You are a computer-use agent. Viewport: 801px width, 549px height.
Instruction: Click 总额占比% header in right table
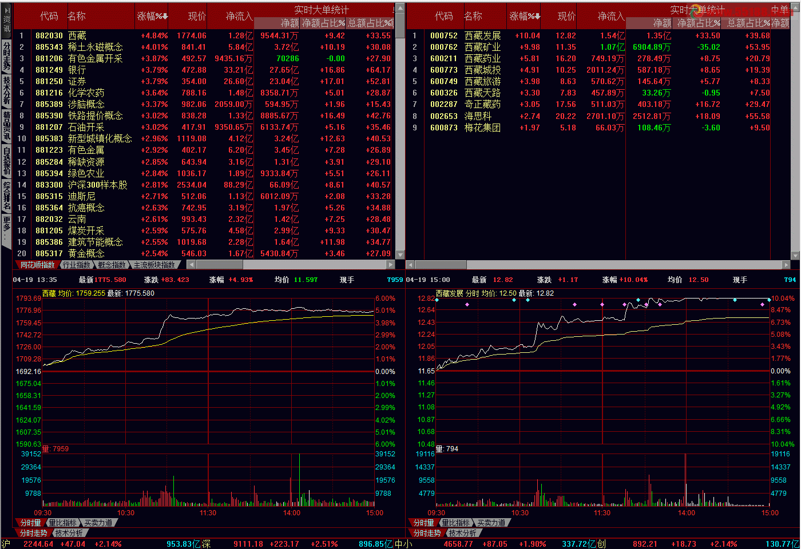coord(748,23)
